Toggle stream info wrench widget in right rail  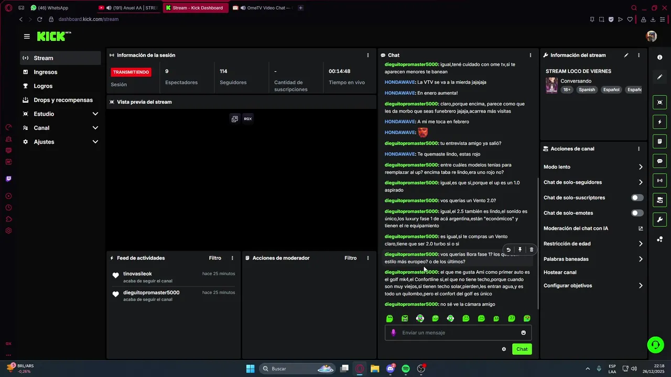[660, 219]
